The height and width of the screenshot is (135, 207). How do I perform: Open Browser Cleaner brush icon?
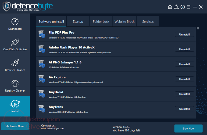pos(15,63)
